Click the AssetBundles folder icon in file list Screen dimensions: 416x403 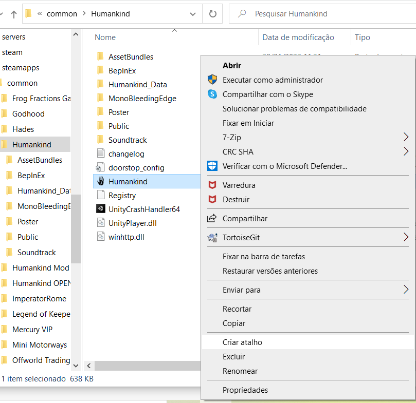(x=100, y=56)
